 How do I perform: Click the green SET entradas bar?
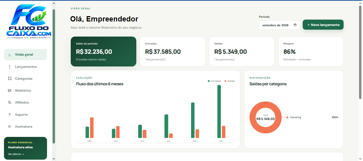(219, 111)
